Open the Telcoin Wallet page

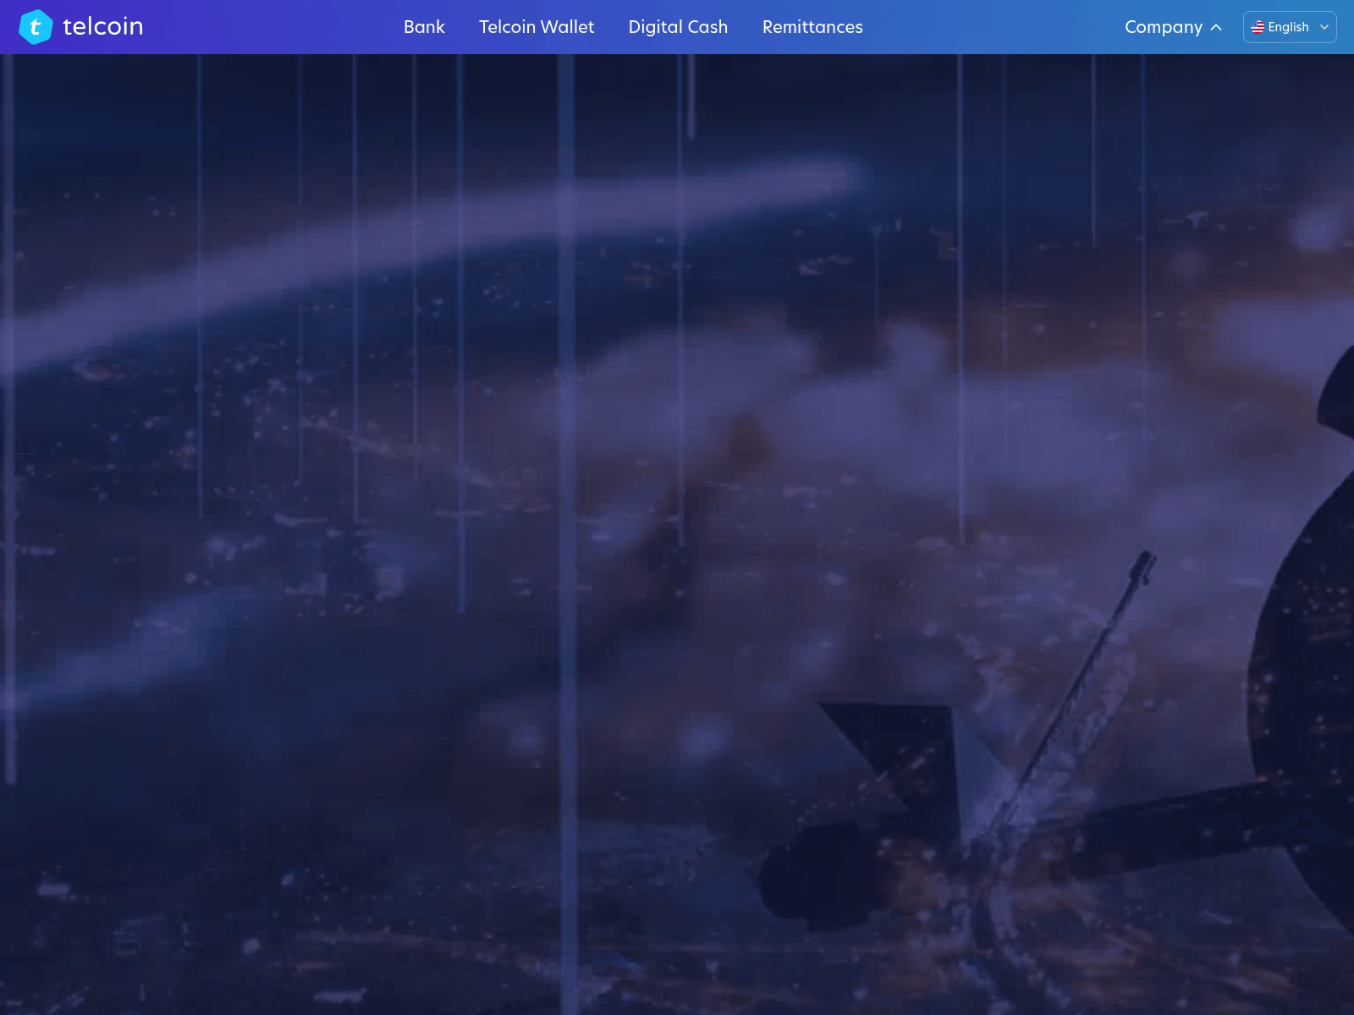coord(537,27)
